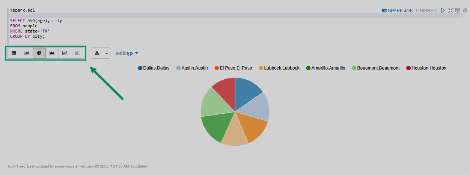470x175 pixels.
Task: Open paragraph settings gear menu
Action: (x=465, y=10)
